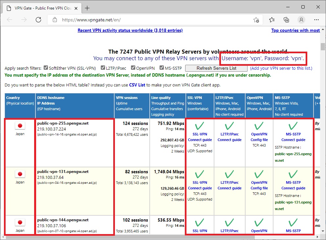Click the Japan flag for public-vpn-144
Viewport: 326px width, 240px height.
pos(20,222)
